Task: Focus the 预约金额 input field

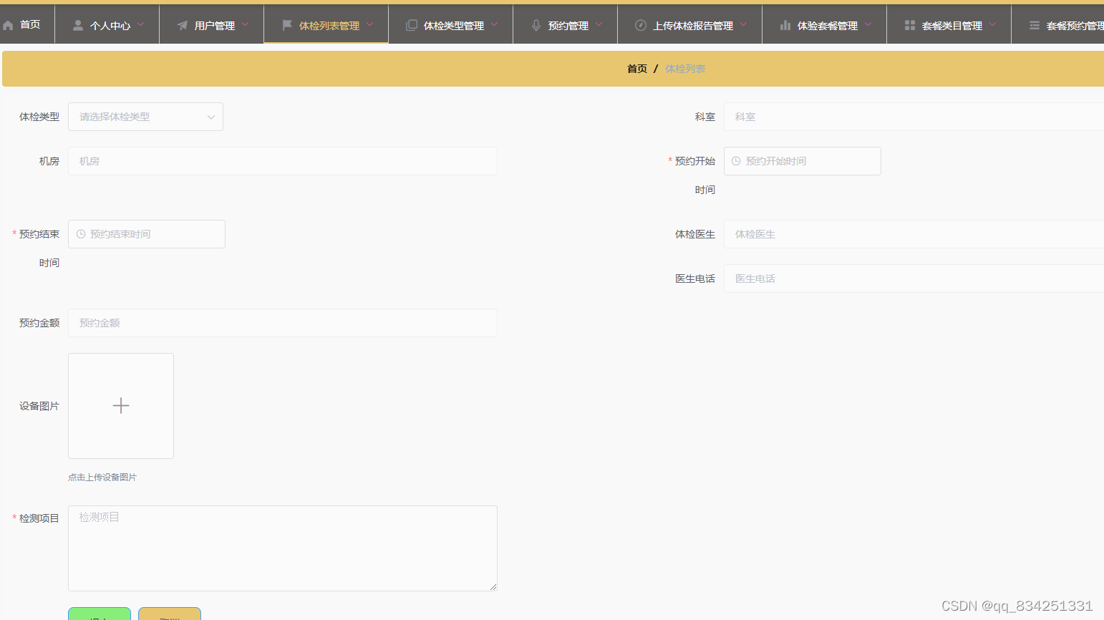Action: click(x=283, y=323)
